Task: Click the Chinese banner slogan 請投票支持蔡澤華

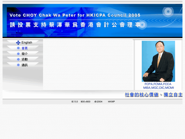Action: click(75, 25)
